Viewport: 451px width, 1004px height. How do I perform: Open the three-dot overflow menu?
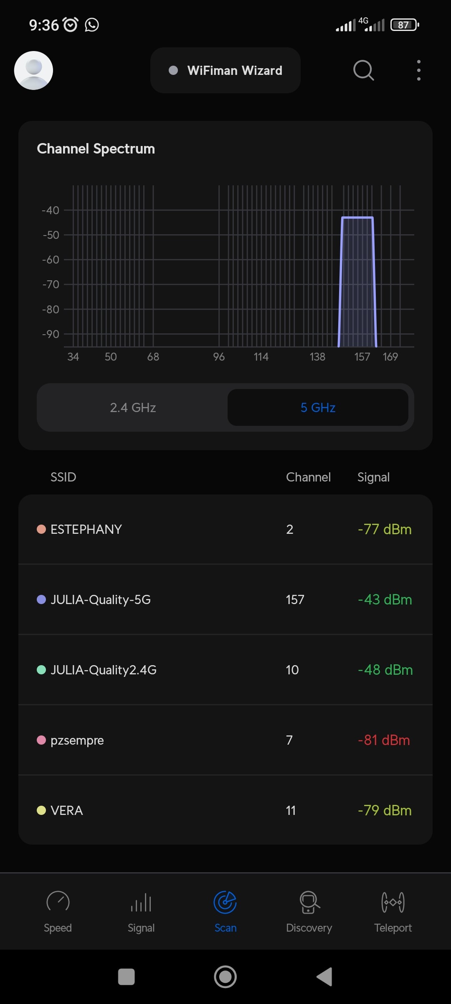coord(418,70)
